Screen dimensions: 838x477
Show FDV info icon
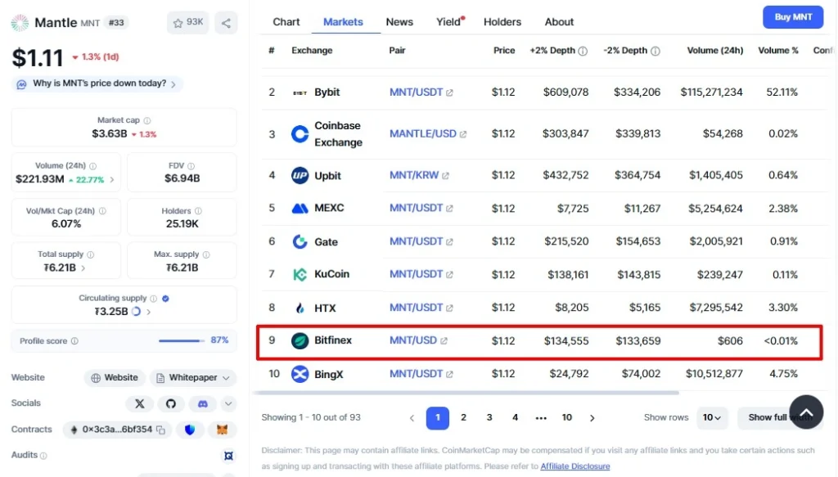click(x=191, y=166)
